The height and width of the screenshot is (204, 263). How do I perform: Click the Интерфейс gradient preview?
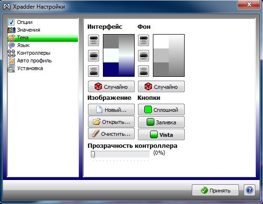126,55
